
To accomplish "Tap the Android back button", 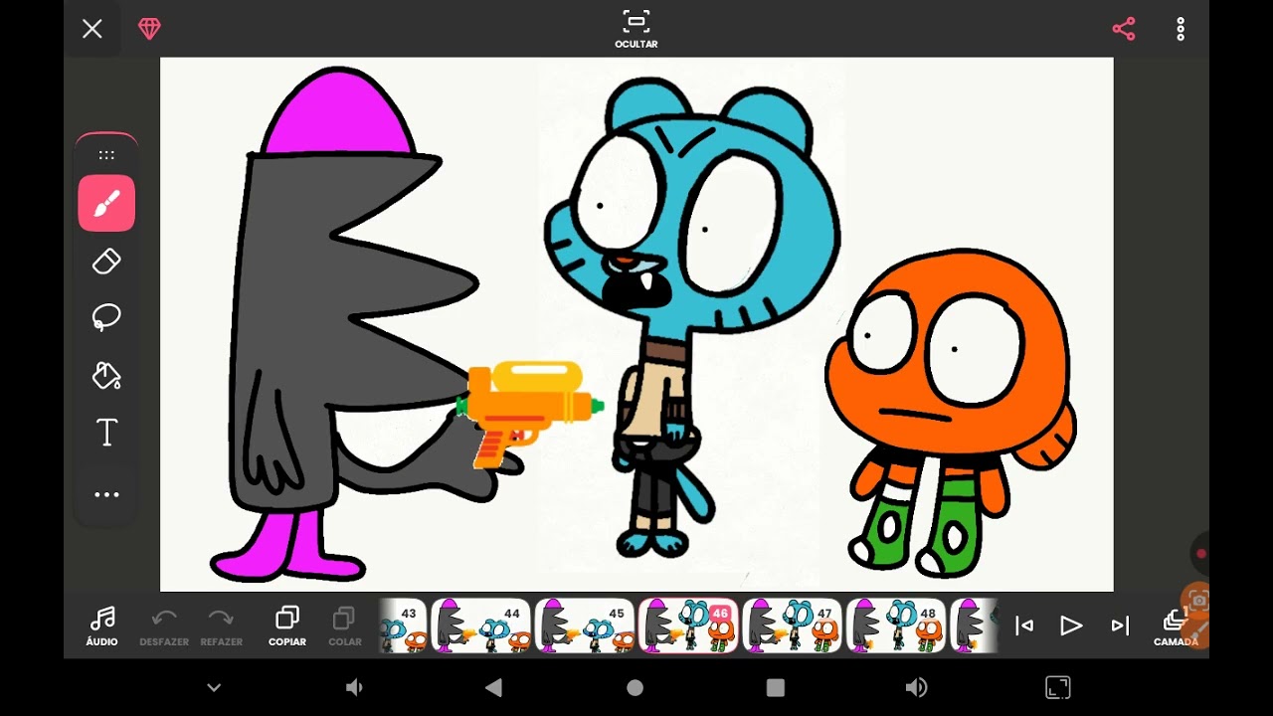I will coord(493,687).
